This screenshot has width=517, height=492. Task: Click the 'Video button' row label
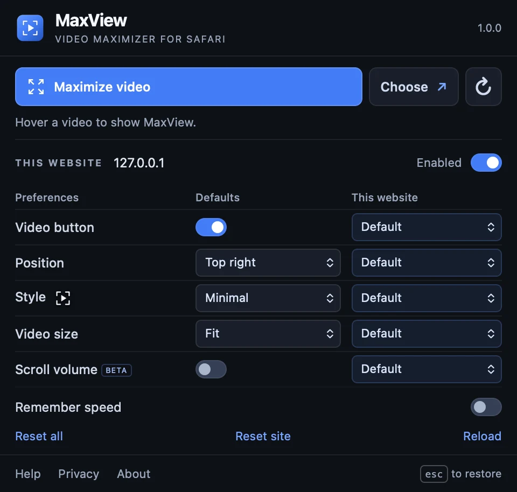(55, 227)
